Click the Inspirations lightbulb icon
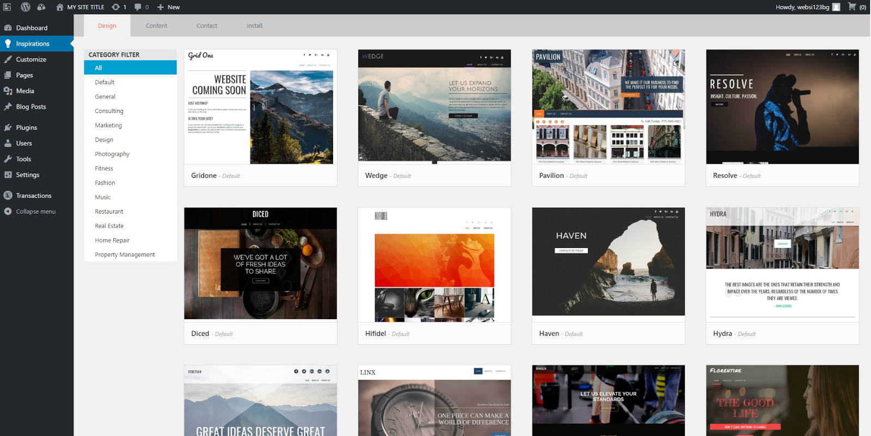This screenshot has width=871, height=436. (8, 43)
